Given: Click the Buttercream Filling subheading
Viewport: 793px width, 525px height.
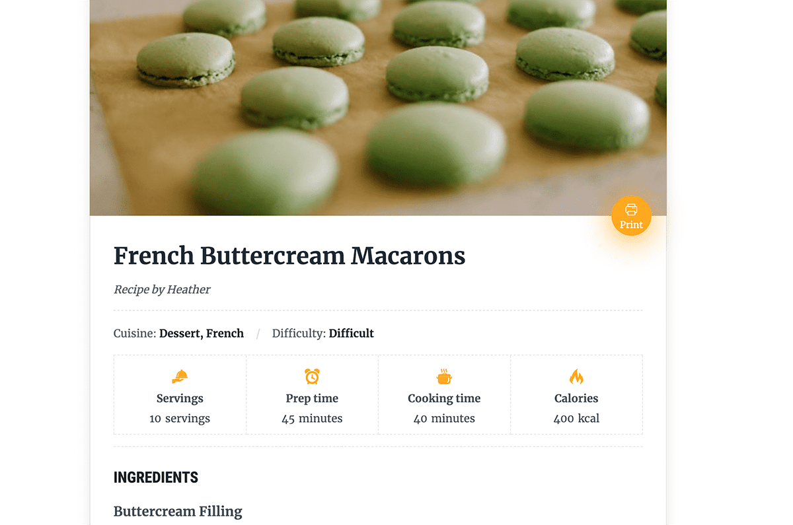Looking at the screenshot, I should [x=178, y=511].
